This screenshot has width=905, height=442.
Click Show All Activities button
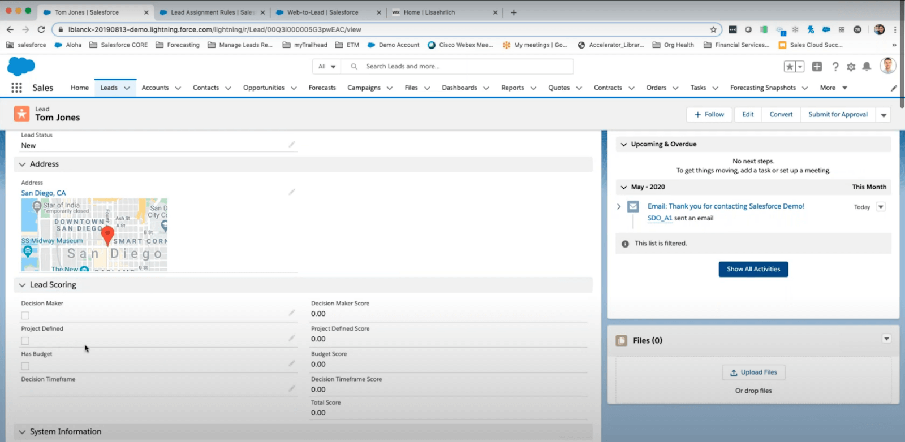pos(753,269)
